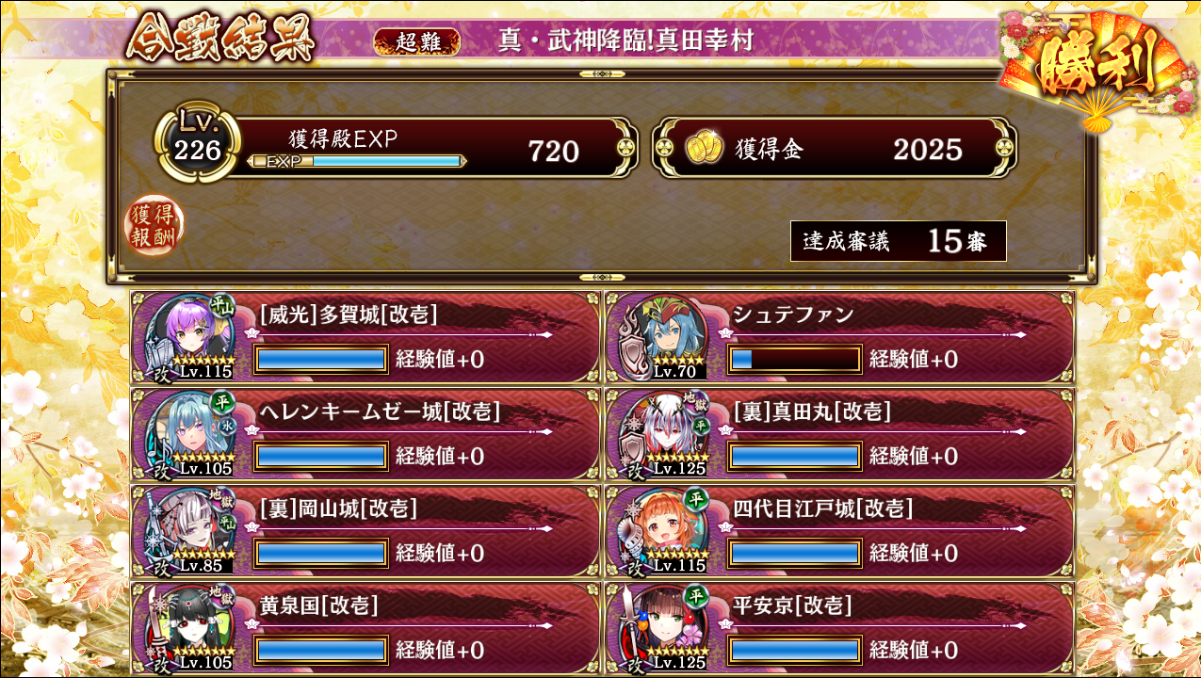Choose the [裏]岡山城 character portrait

(x=187, y=531)
